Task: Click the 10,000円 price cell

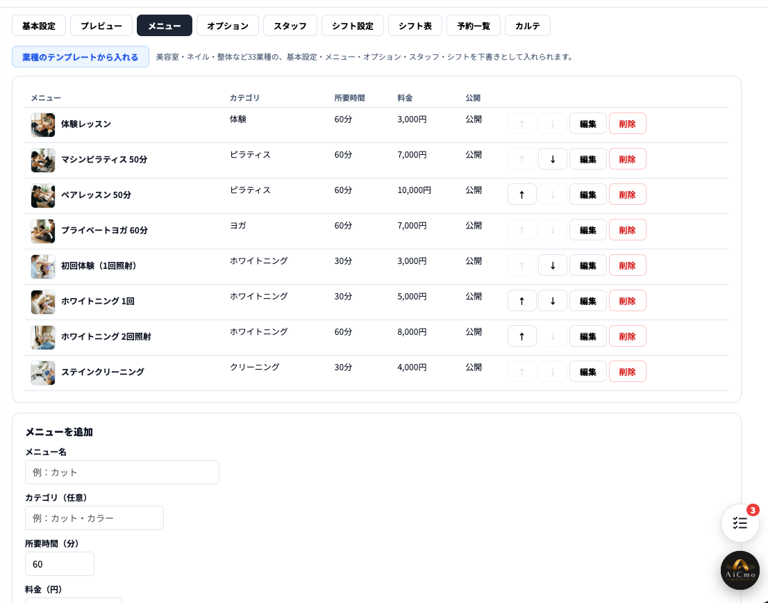Action: pyautogui.click(x=415, y=190)
